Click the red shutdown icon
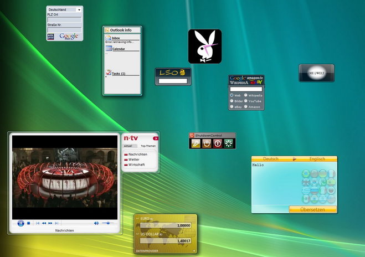This screenshot has width=365, height=257. 218,143
